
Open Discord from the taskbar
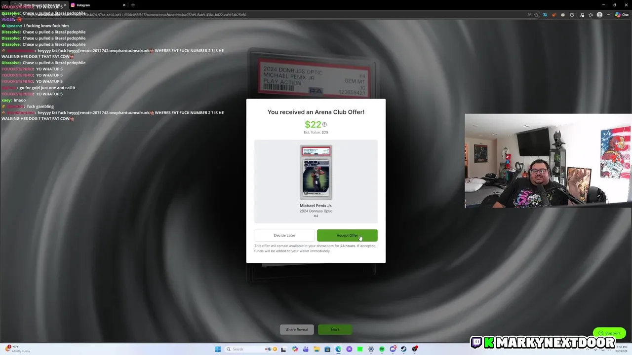coord(393,349)
